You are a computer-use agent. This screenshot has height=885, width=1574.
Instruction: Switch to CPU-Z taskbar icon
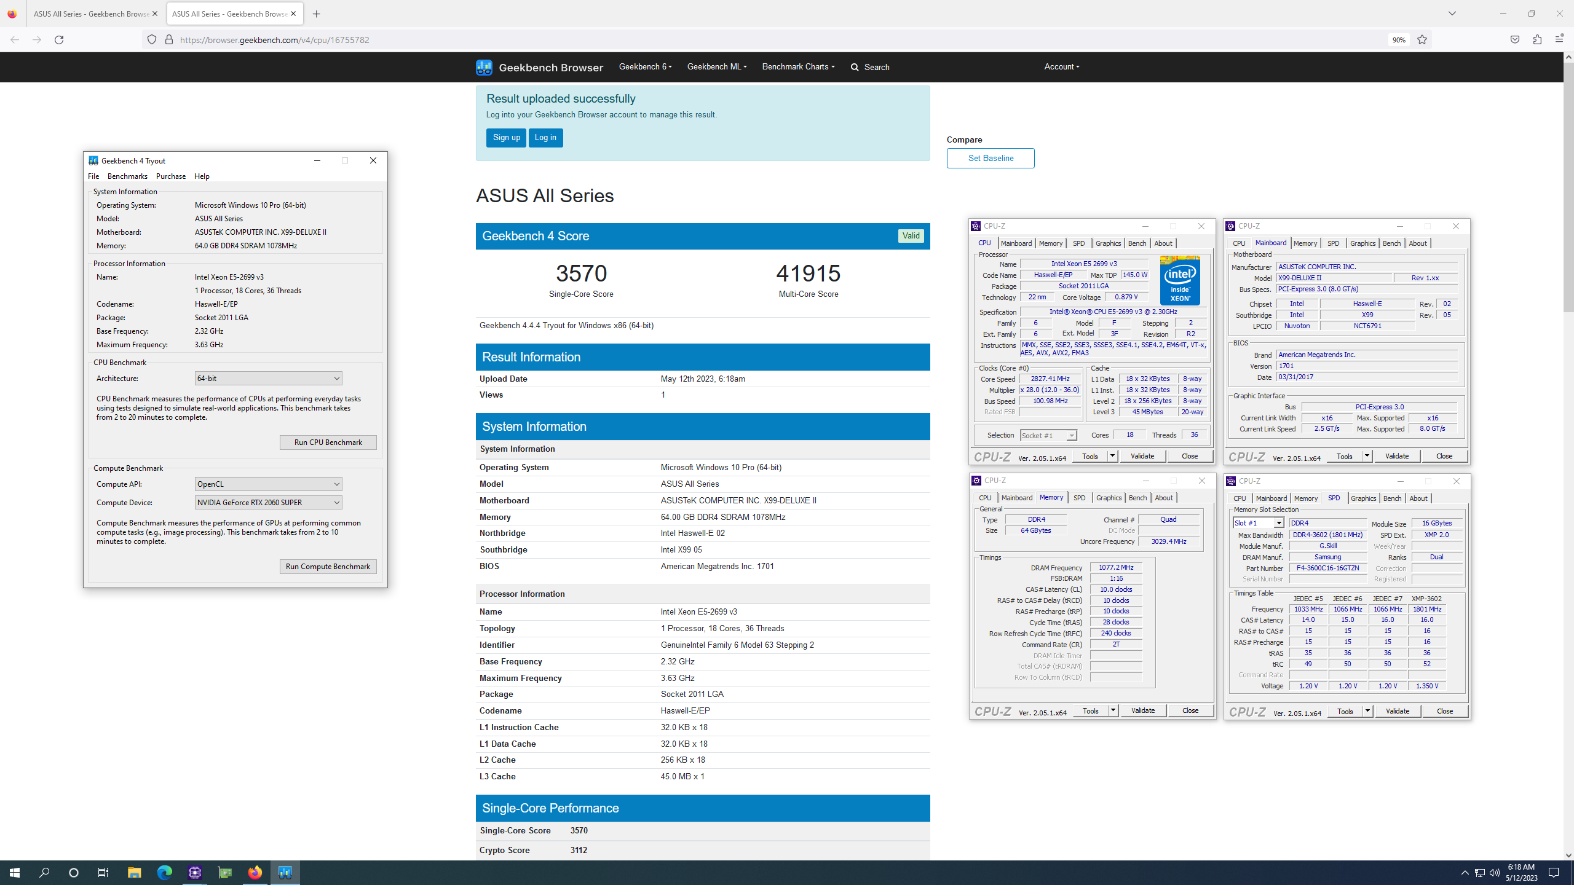[195, 873]
